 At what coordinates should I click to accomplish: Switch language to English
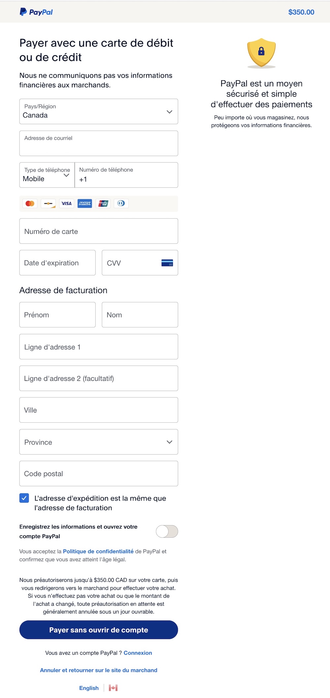[x=89, y=688]
